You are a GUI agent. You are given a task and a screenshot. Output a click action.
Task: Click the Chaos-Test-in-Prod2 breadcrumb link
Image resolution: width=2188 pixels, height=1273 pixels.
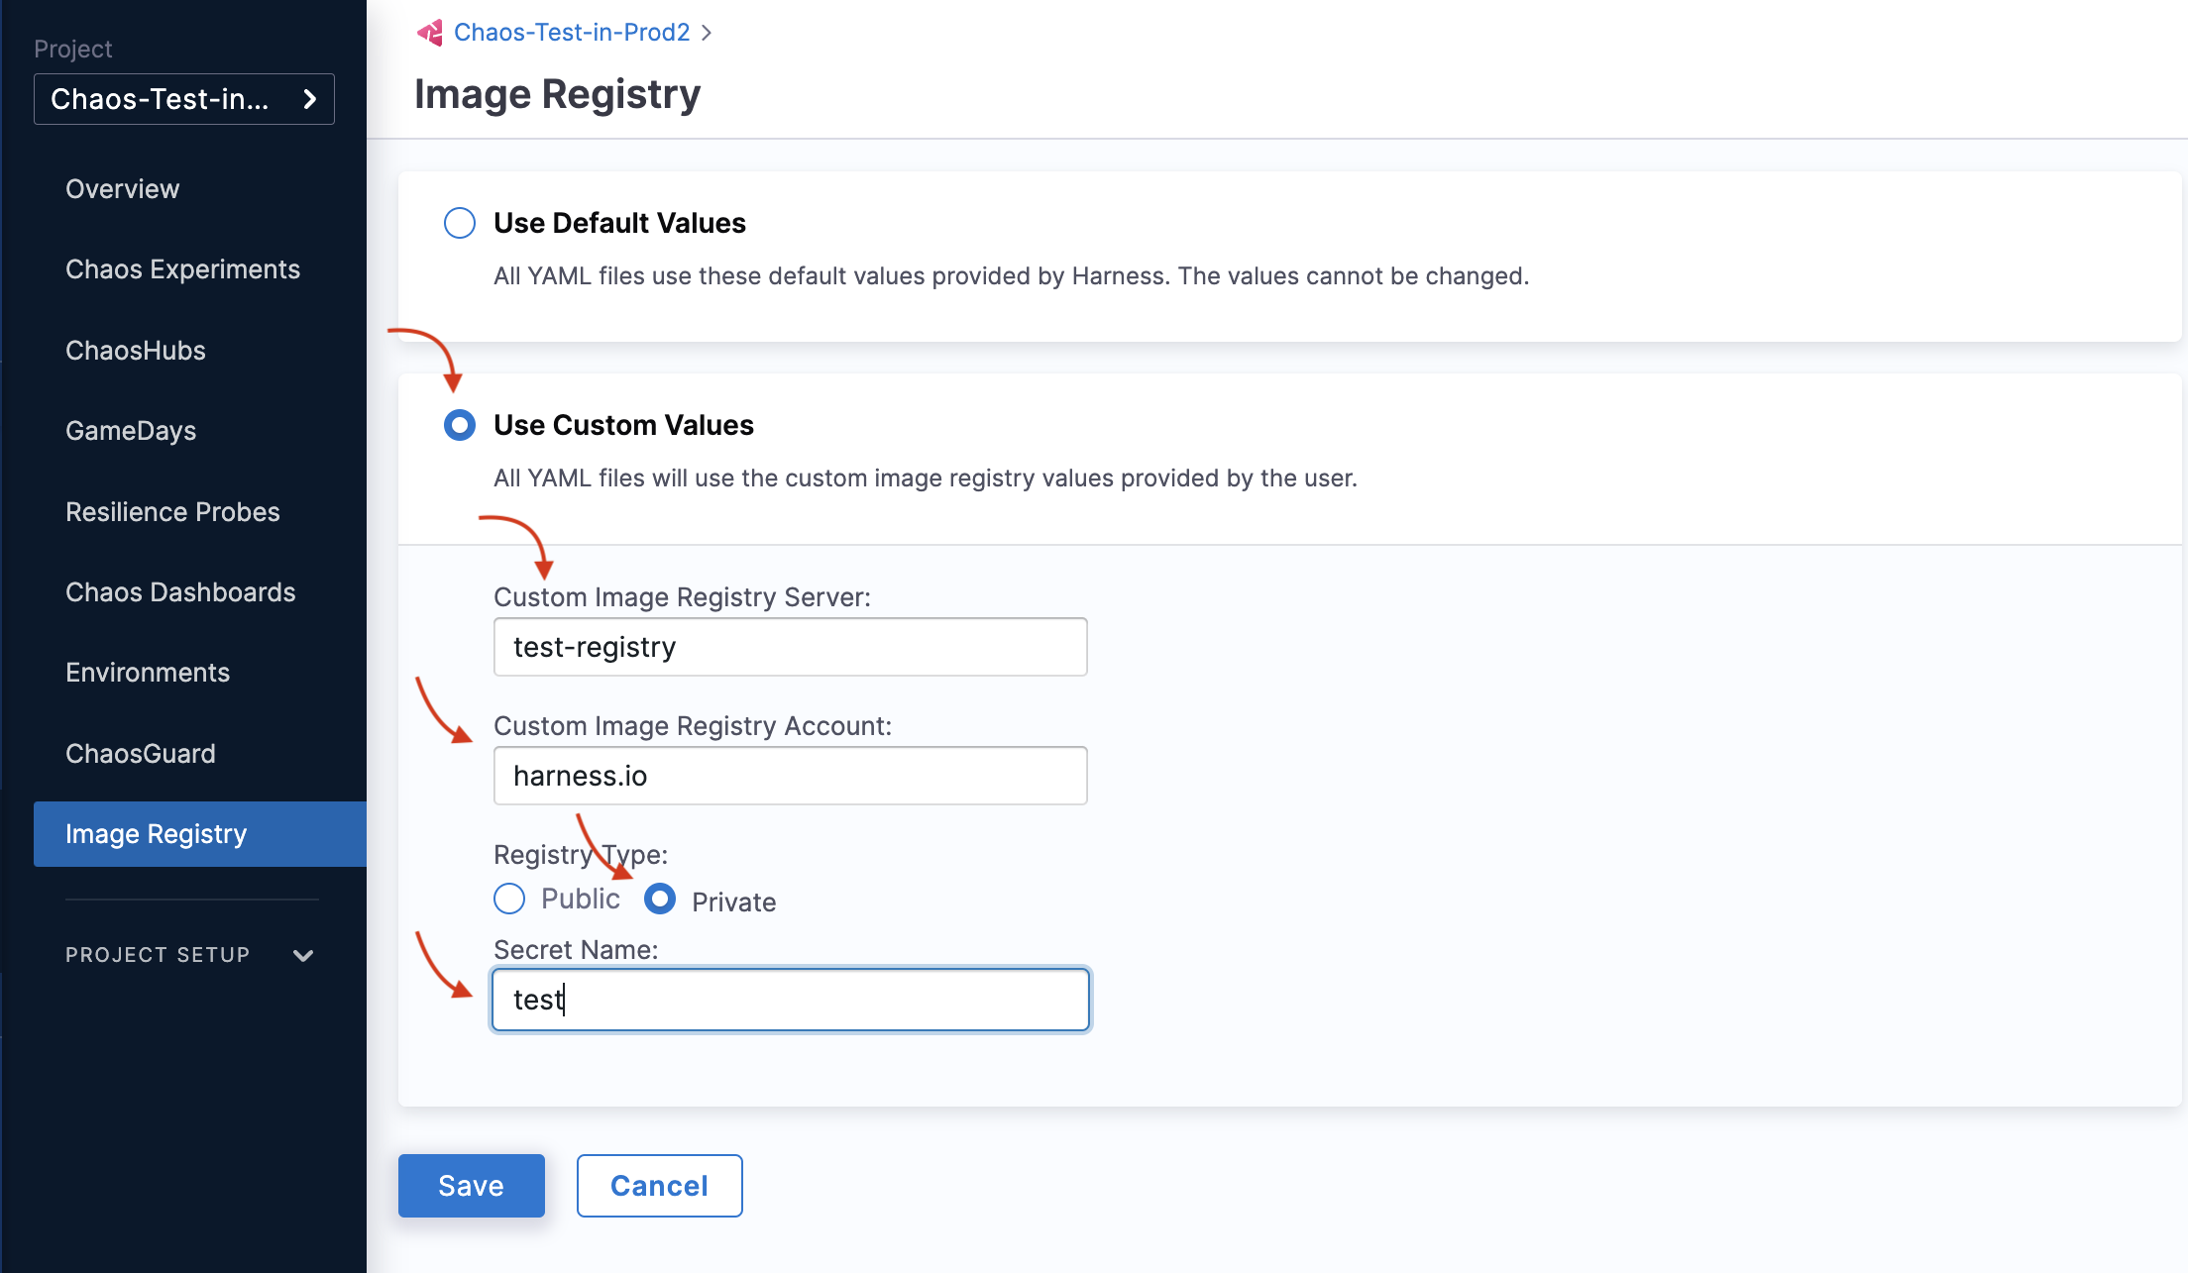click(x=571, y=32)
